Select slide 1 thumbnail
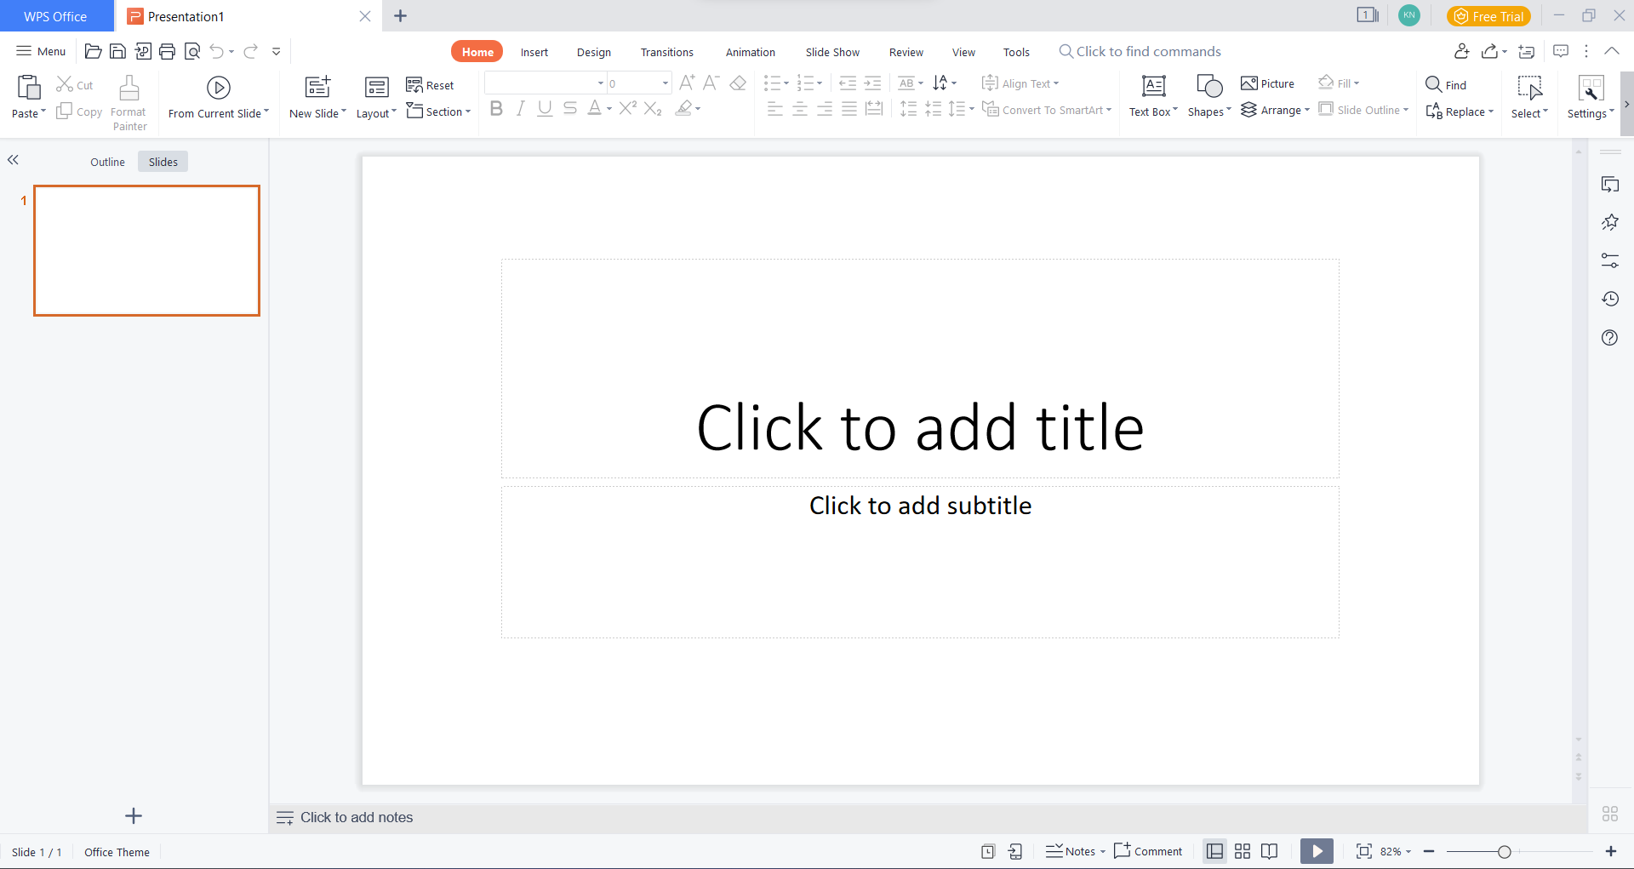Image resolution: width=1634 pixels, height=869 pixels. tap(146, 250)
